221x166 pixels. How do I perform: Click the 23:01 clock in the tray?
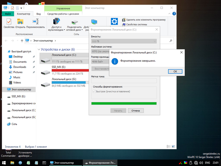(215, 163)
